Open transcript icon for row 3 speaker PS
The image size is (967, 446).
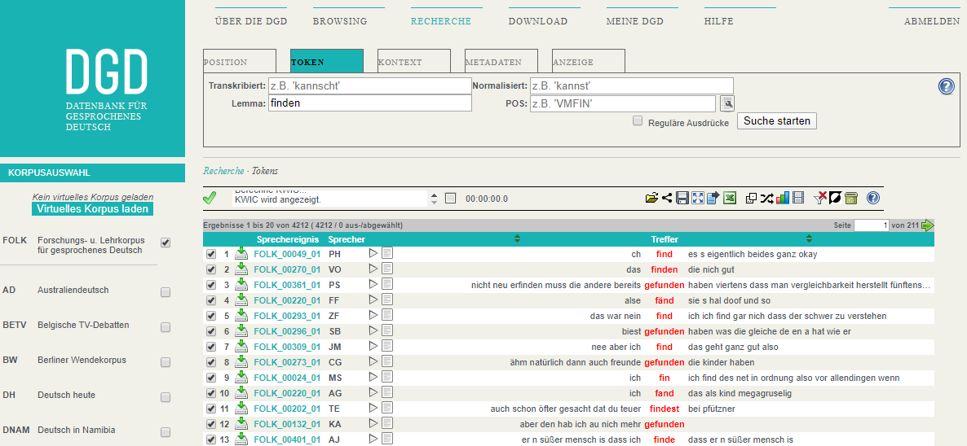click(386, 285)
